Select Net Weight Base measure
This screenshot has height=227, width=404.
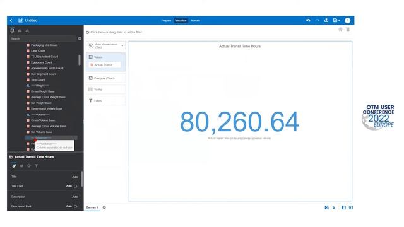pyautogui.click(x=41, y=103)
